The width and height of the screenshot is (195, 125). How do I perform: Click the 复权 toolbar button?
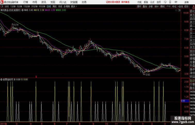point(139,6)
